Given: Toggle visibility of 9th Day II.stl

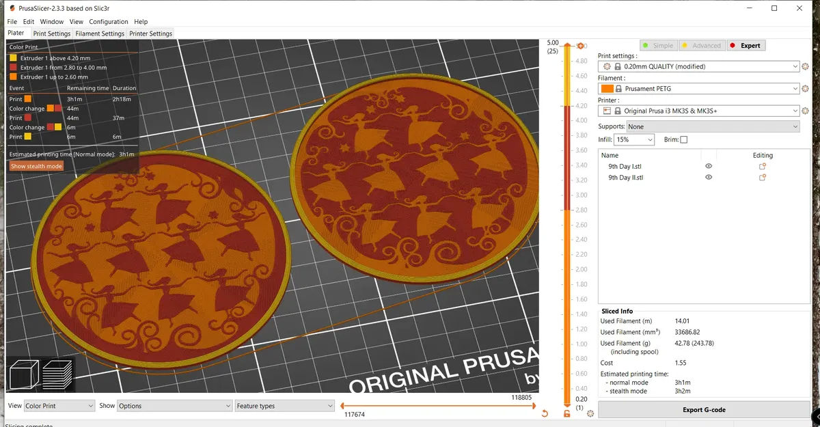Looking at the screenshot, I should 709,178.
